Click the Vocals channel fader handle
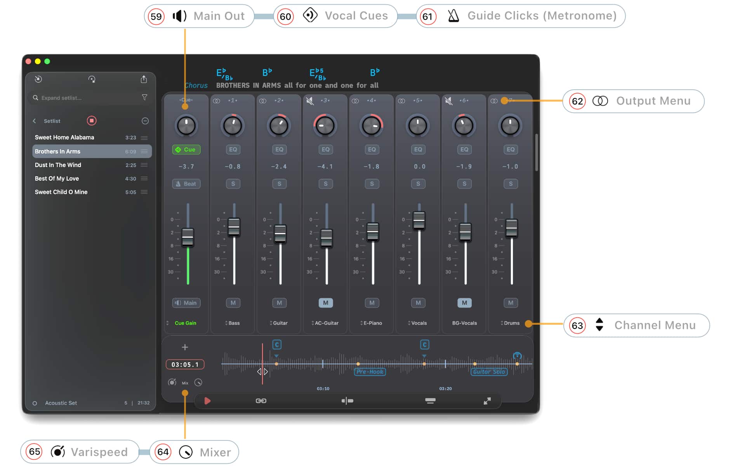The height and width of the screenshot is (475, 733). pyautogui.click(x=419, y=220)
